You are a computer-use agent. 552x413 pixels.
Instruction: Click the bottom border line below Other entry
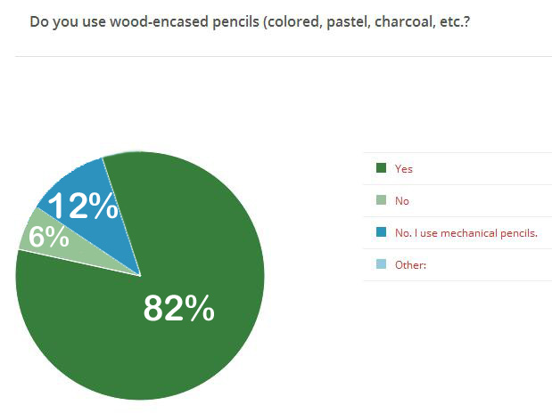457,280
